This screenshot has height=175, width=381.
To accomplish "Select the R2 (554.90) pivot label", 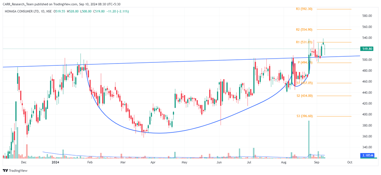I will click(x=304, y=29).
